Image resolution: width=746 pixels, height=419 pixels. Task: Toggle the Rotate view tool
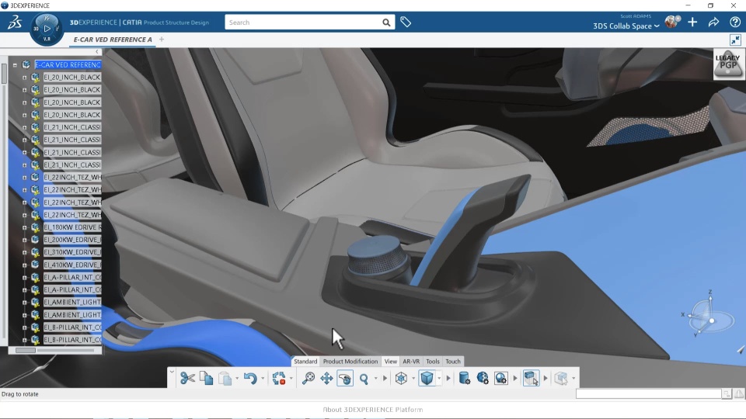click(x=345, y=378)
